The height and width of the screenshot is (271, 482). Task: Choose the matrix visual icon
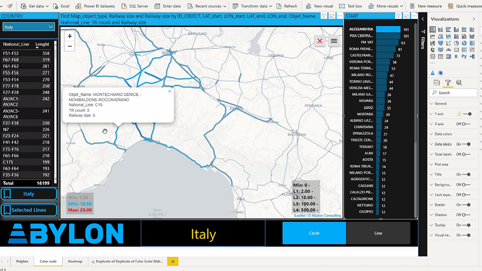coord(448,56)
